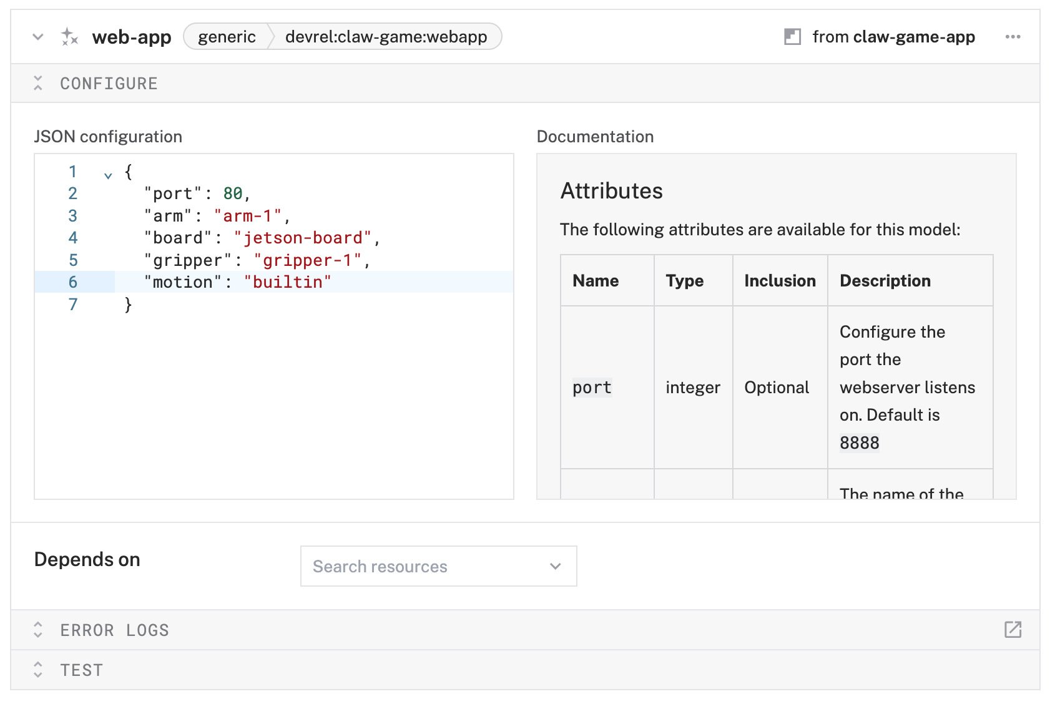Click the web-app component name
The image size is (1055, 704).
[x=132, y=37]
